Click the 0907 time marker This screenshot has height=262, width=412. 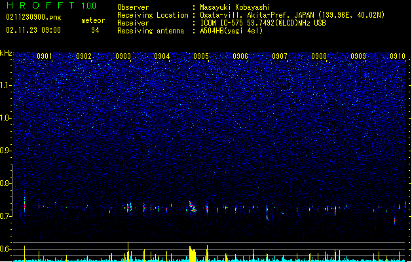click(x=280, y=56)
